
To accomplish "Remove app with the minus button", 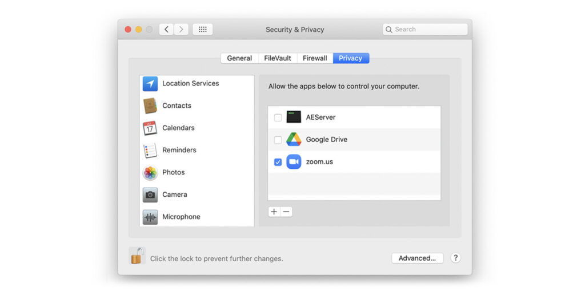I will click(x=287, y=212).
